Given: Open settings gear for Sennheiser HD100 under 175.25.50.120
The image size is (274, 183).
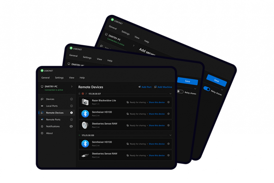Looking at the screenshot, I should (169, 144).
